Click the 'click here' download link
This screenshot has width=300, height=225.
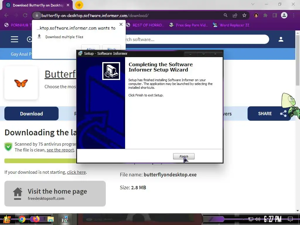point(76,172)
